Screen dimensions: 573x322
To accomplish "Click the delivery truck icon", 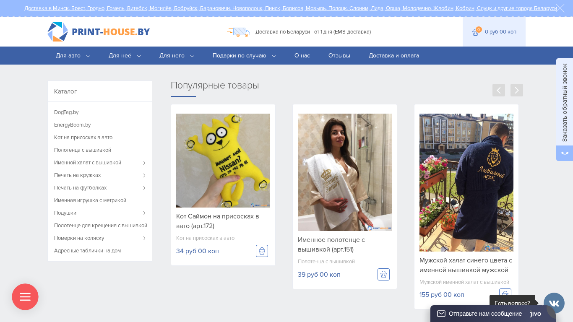I will coord(238,32).
